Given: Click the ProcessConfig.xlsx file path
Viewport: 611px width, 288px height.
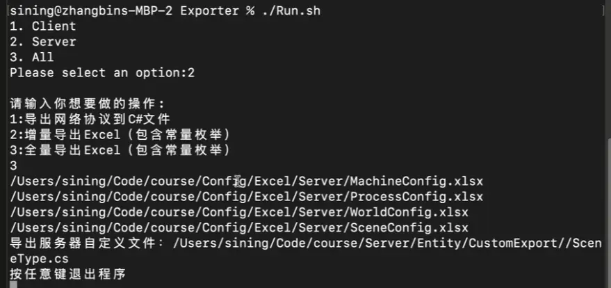Looking at the screenshot, I should 247,197.
